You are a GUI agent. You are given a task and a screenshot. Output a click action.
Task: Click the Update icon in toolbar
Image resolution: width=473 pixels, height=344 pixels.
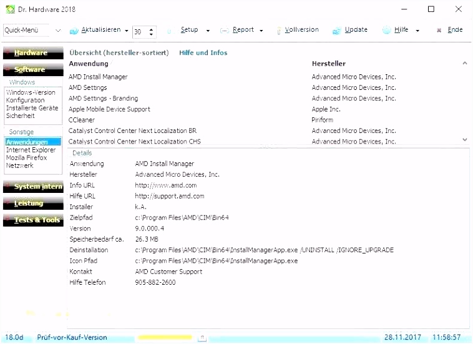tap(336, 31)
